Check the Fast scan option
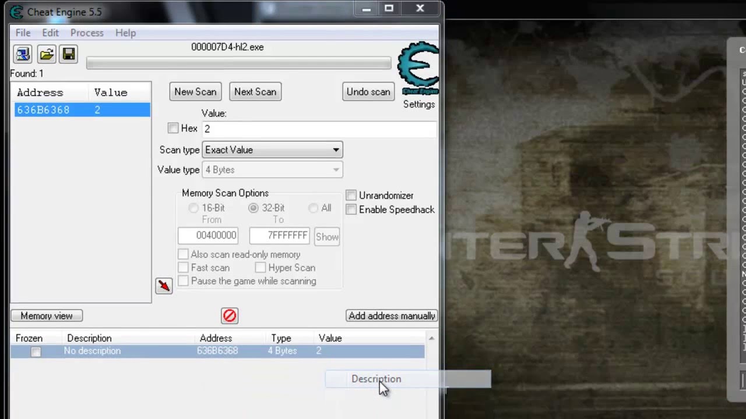Viewport: 746px width, 419px height. 183,268
